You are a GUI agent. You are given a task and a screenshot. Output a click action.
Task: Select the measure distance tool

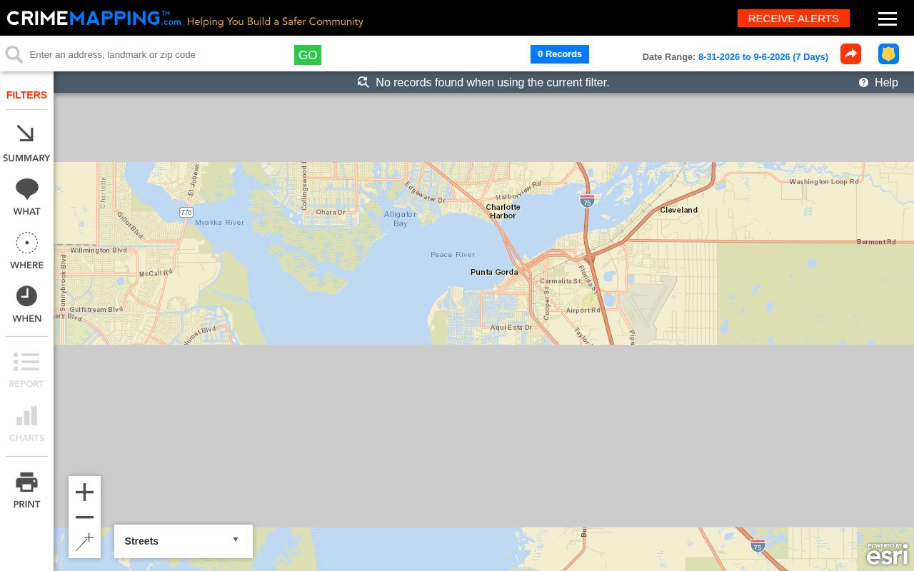(84, 542)
